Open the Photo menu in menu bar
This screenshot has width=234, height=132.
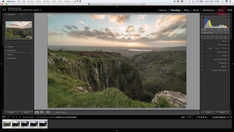(x=39, y=1)
